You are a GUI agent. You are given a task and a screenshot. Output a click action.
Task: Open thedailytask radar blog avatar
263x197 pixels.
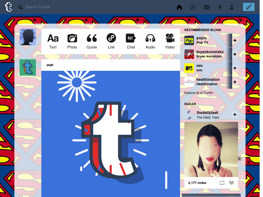(189, 115)
